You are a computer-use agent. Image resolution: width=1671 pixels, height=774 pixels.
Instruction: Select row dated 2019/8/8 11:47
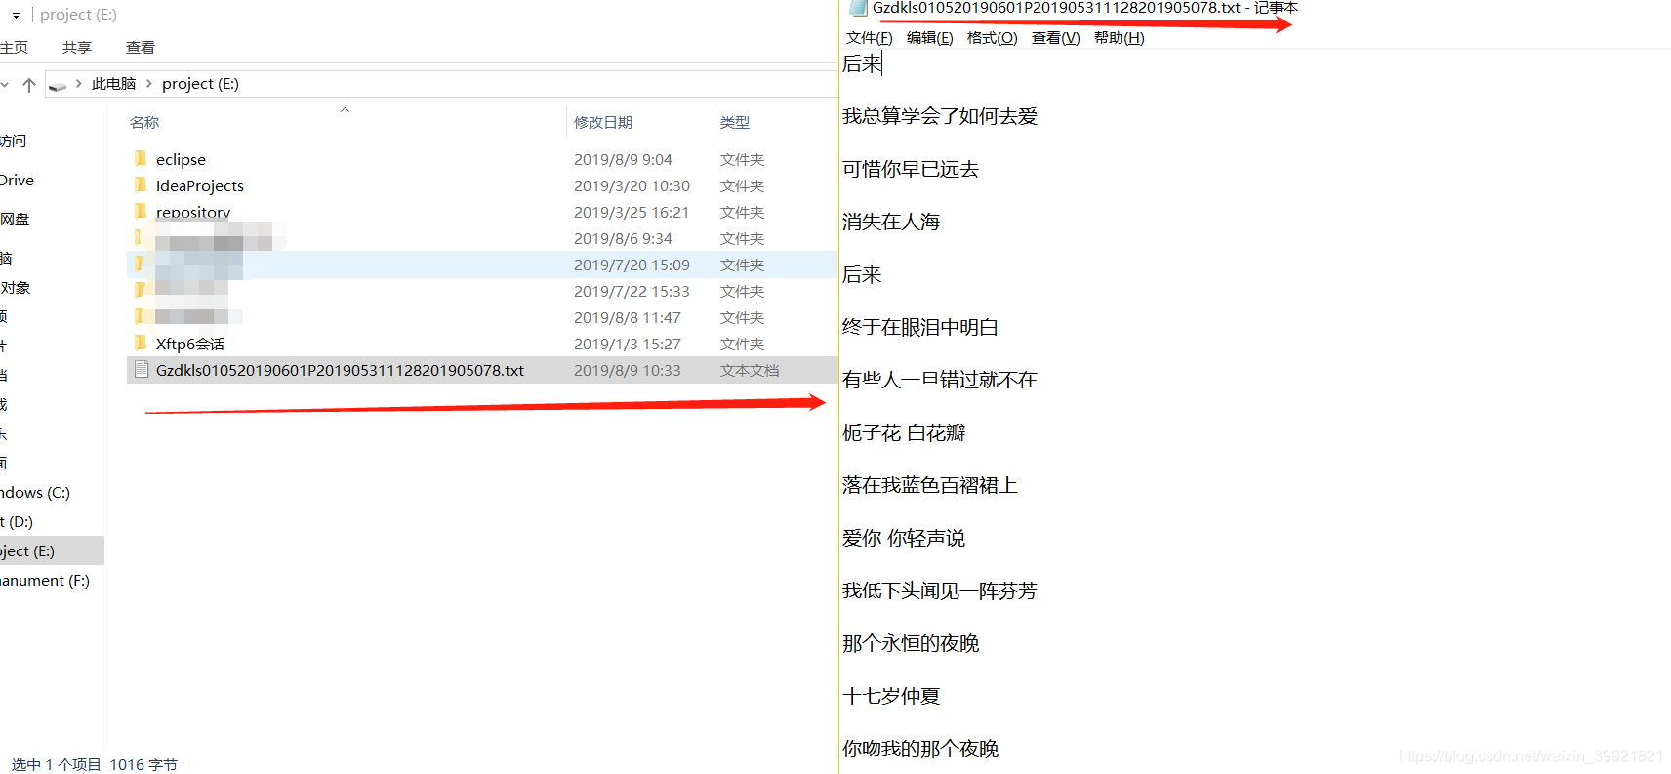pyautogui.click(x=482, y=317)
